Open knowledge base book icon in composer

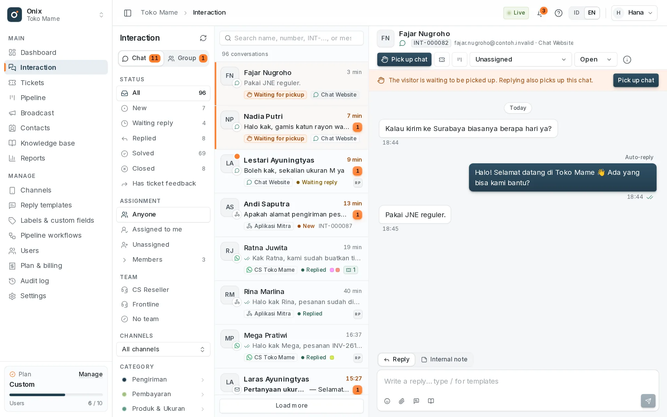[431, 401]
